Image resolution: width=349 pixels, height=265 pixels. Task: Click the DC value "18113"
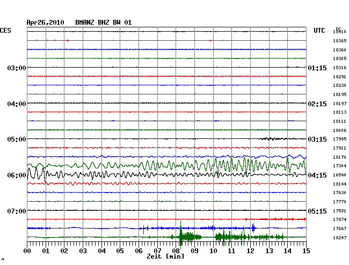pyautogui.click(x=340, y=112)
